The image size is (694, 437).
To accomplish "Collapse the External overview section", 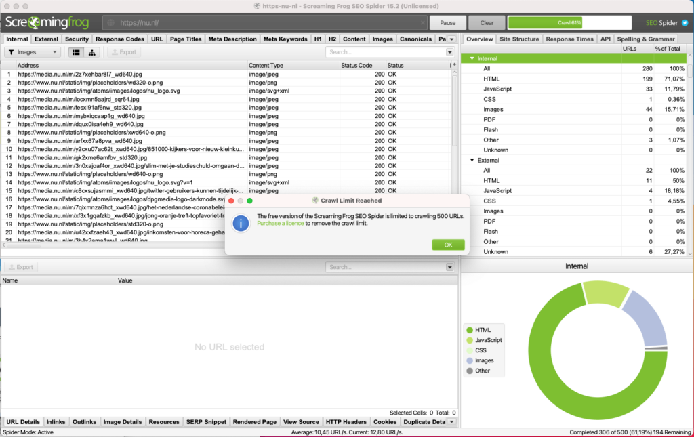I will click(472, 160).
